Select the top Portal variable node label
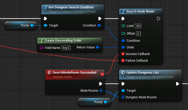188x110 pixels. coord(25,25)
